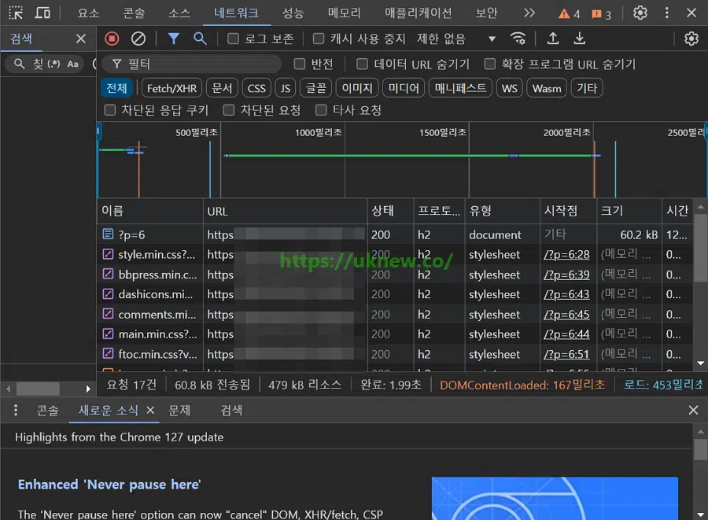Click the sidebar horizontal scrollbar thumb

click(38, 388)
